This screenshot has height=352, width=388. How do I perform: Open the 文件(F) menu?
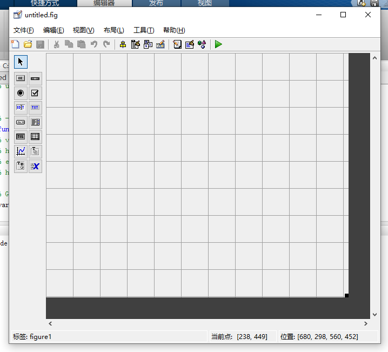24,30
